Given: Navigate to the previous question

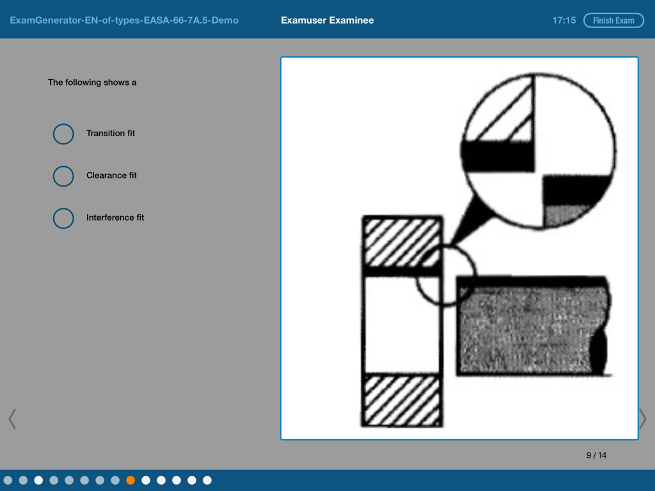Looking at the screenshot, I should tap(13, 418).
